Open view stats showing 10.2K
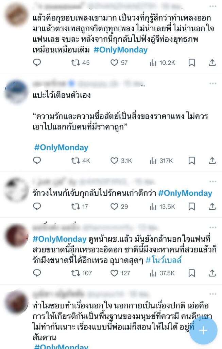 [x=162, y=63]
